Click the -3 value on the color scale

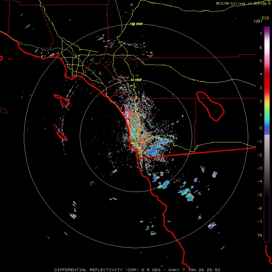pos(260,168)
